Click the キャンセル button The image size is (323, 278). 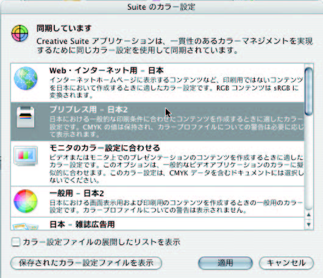[286, 263]
